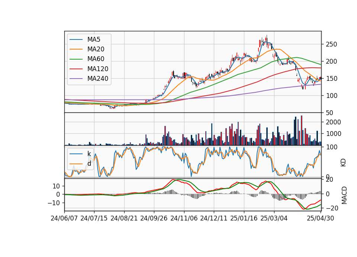Click the 2000 volume axis label
Viewport: 357px width, 257px height.
tap(334, 122)
